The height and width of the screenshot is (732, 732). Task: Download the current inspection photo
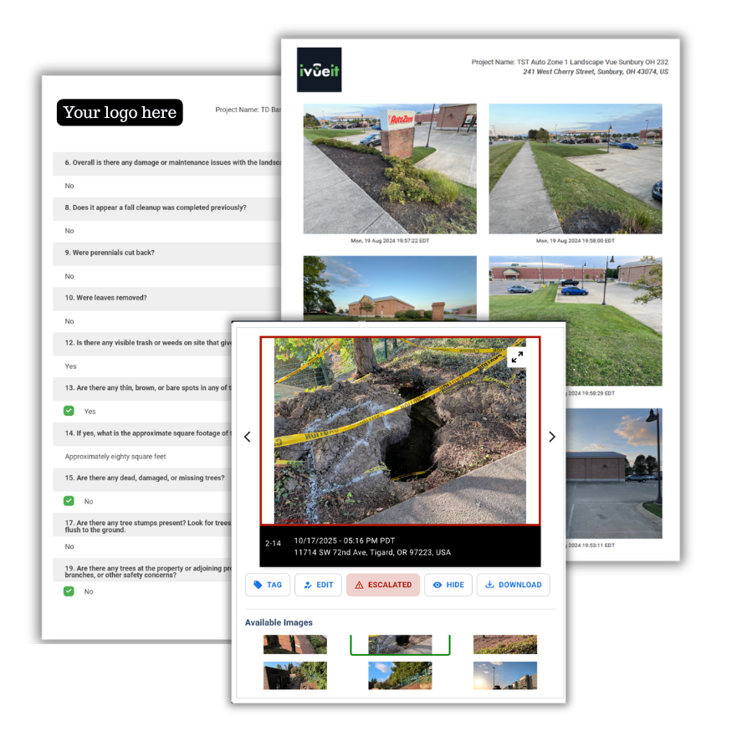[x=513, y=585]
